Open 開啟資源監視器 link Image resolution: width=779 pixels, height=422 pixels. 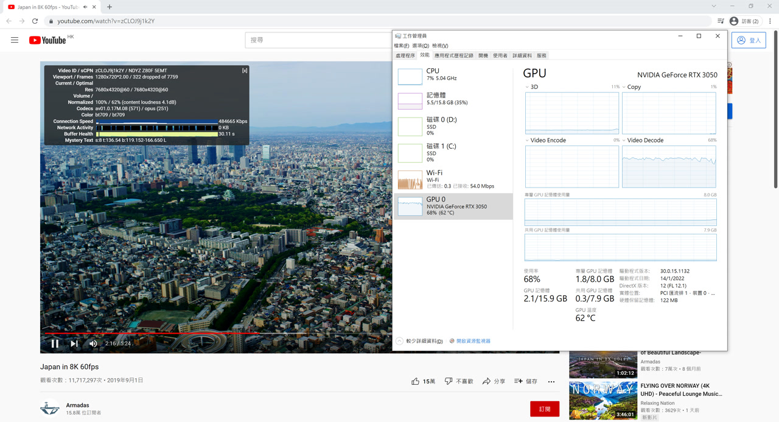click(470, 341)
